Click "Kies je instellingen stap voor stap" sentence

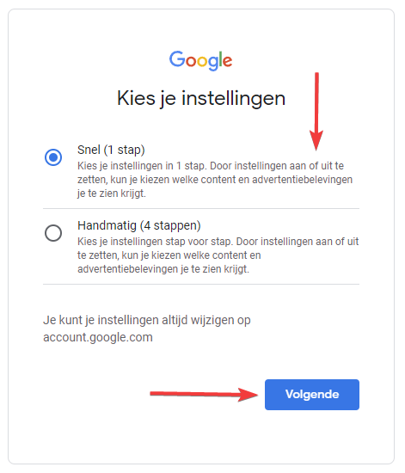pyautogui.click(x=155, y=242)
